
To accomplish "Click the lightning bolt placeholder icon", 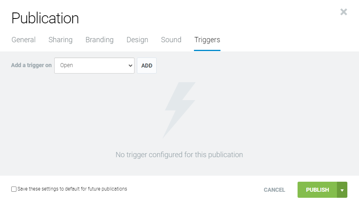I will 179,109.
